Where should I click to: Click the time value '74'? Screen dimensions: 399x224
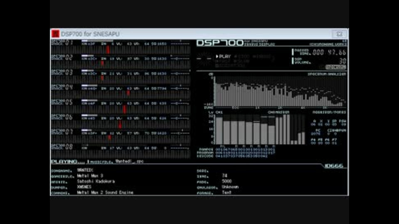pyautogui.click(x=224, y=176)
